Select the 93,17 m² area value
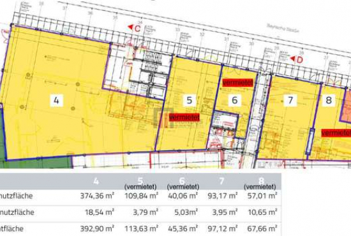 [x=223, y=196]
